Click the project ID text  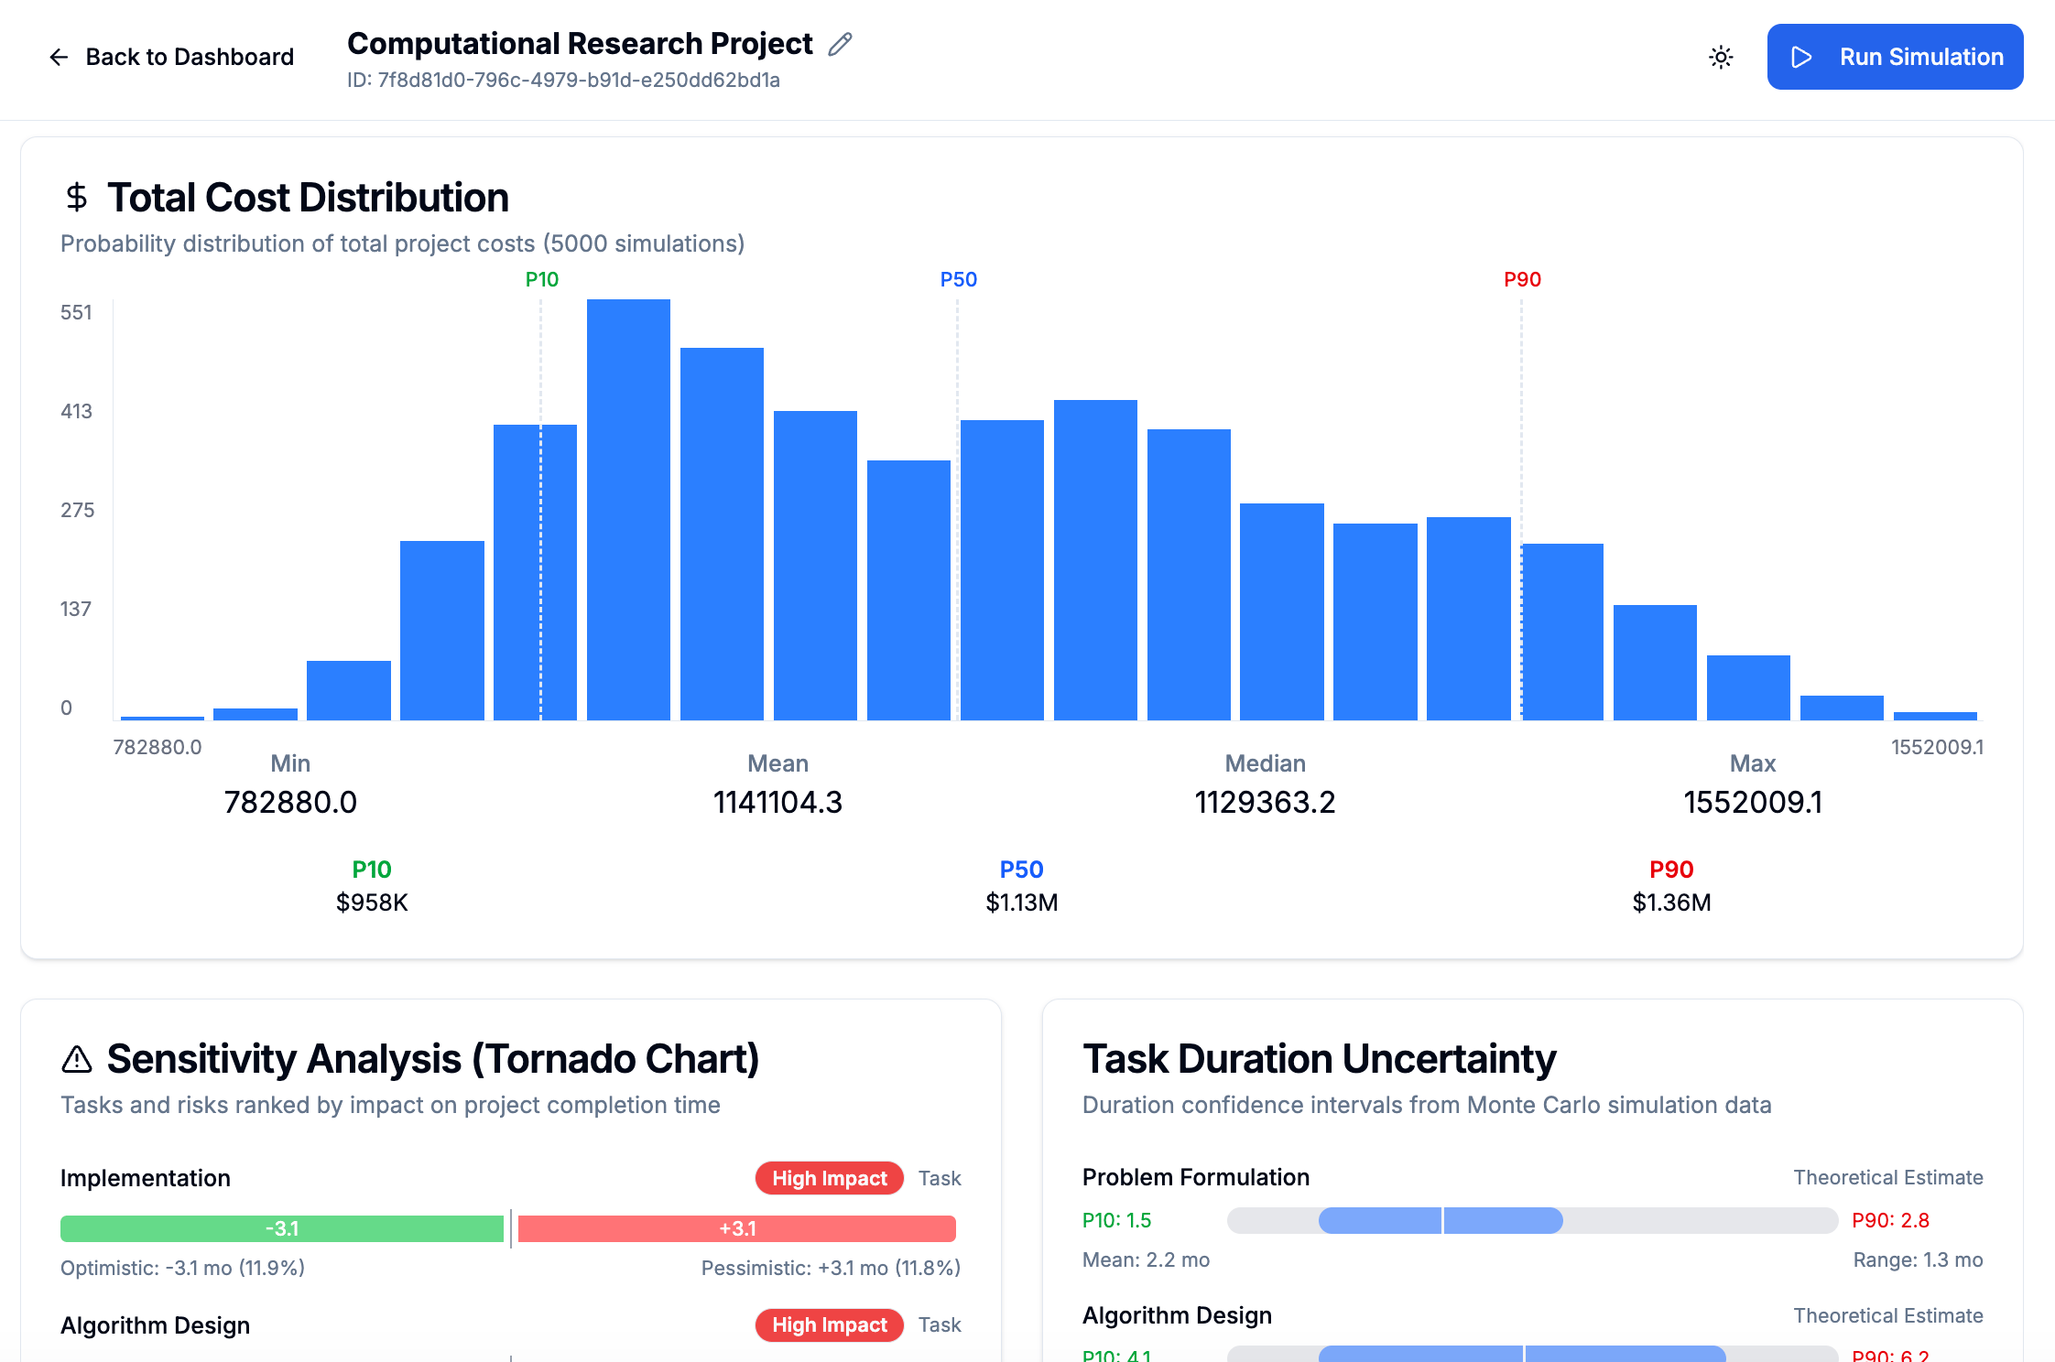pyautogui.click(x=563, y=81)
